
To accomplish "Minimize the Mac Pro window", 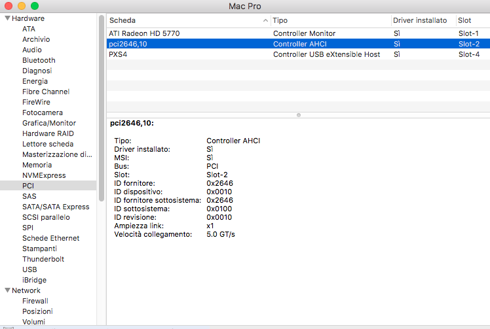I will [22, 6].
